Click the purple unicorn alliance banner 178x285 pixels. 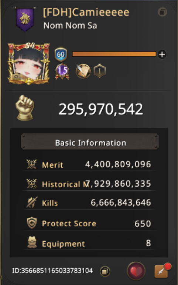pyautogui.click(x=25, y=20)
